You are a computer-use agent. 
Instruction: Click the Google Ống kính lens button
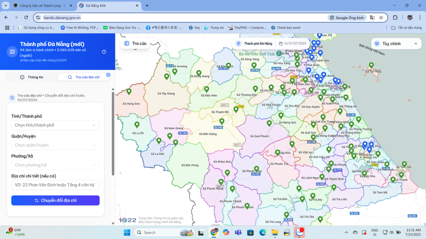[x=347, y=18]
